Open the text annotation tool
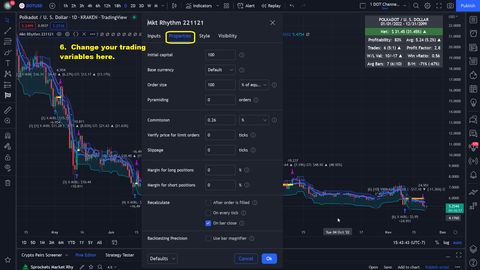The height and width of the screenshot is (270, 480). [x=7, y=63]
